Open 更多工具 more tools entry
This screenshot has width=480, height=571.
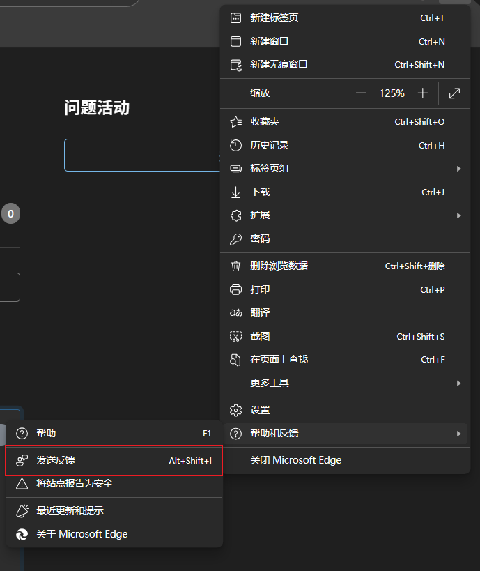click(345, 383)
